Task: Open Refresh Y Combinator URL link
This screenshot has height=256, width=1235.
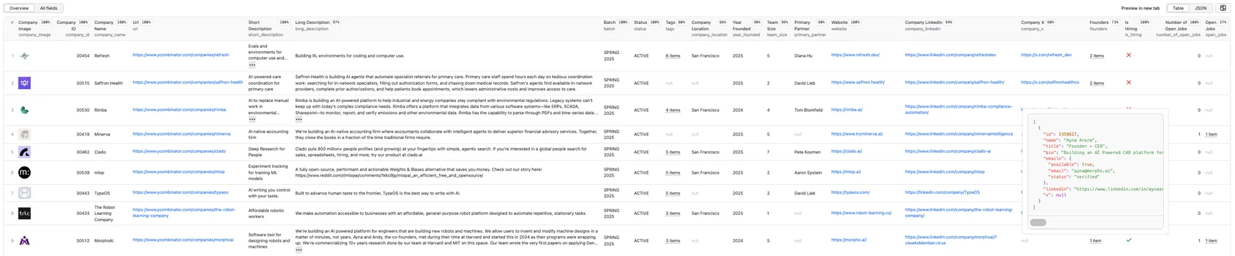Action: [180, 55]
